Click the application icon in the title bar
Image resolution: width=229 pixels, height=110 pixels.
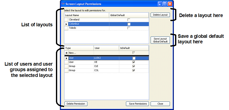[63, 4]
